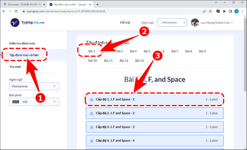The width and height of the screenshot is (247, 150).
Task: Click the page vertical scrollbar
Action: [245, 54]
